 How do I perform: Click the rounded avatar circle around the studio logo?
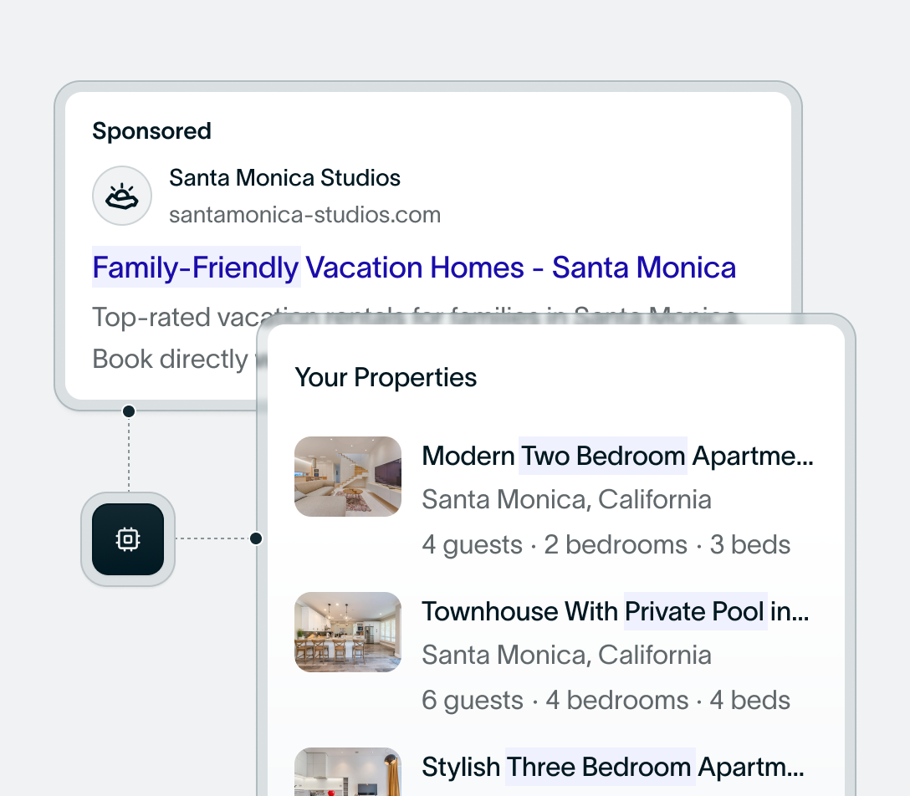(122, 195)
